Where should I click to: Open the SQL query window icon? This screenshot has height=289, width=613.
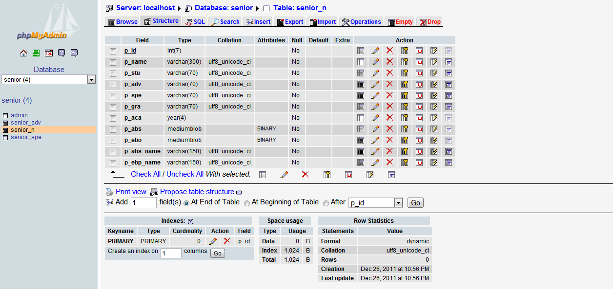click(x=49, y=53)
